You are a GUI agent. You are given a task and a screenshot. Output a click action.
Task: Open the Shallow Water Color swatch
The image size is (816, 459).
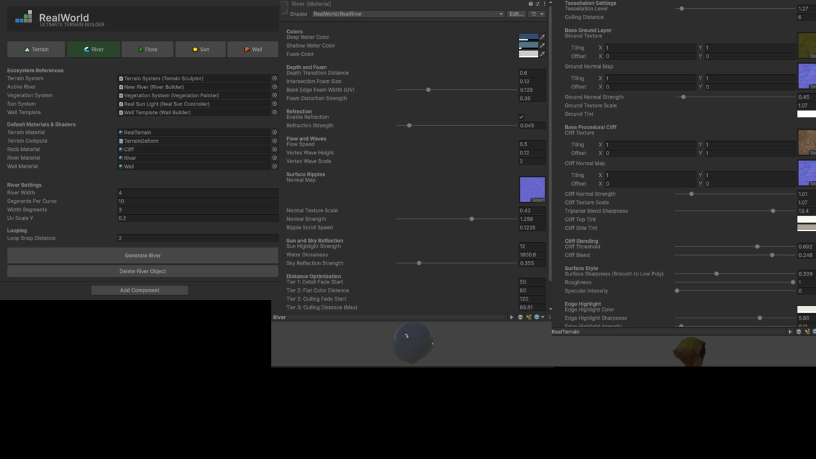click(x=528, y=46)
